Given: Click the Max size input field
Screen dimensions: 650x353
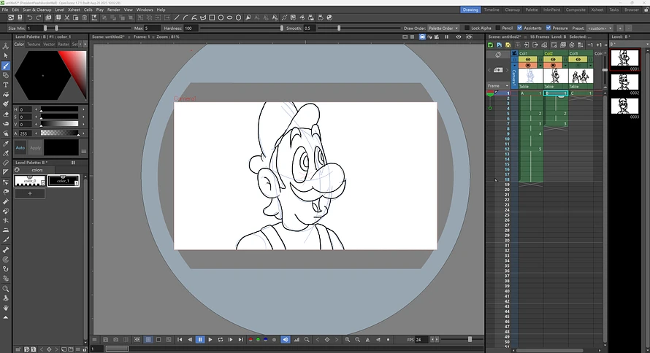Looking at the screenshot, I should (152, 28).
